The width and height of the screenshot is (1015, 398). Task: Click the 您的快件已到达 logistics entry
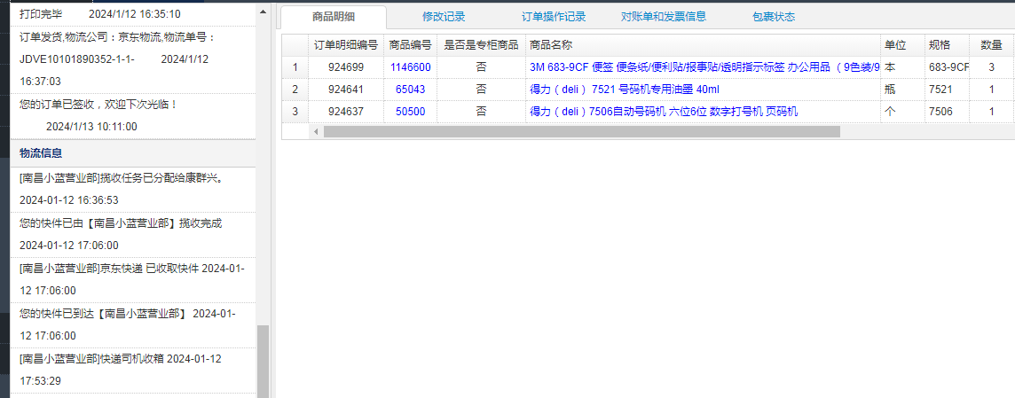click(x=133, y=325)
